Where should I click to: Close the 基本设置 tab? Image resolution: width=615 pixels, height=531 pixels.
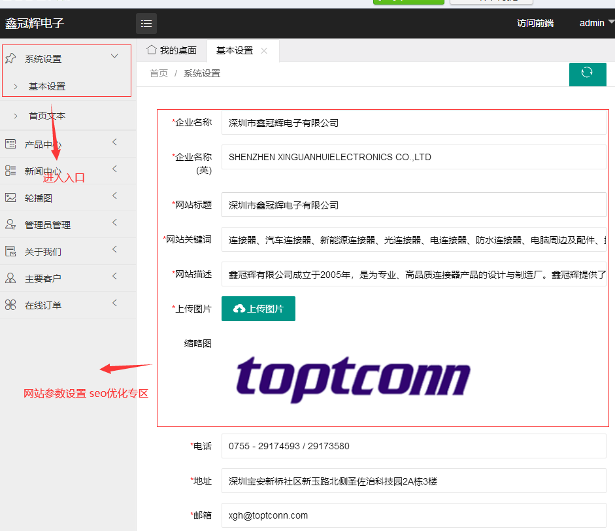pyautogui.click(x=264, y=51)
